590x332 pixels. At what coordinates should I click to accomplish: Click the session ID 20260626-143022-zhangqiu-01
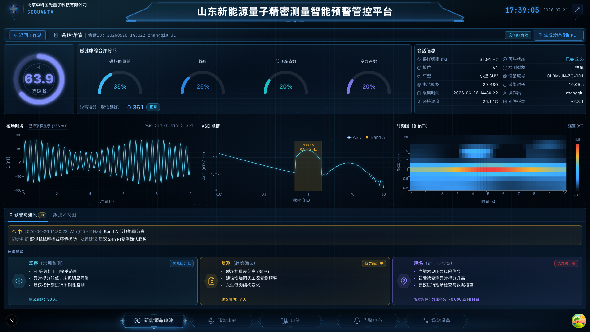point(141,35)
